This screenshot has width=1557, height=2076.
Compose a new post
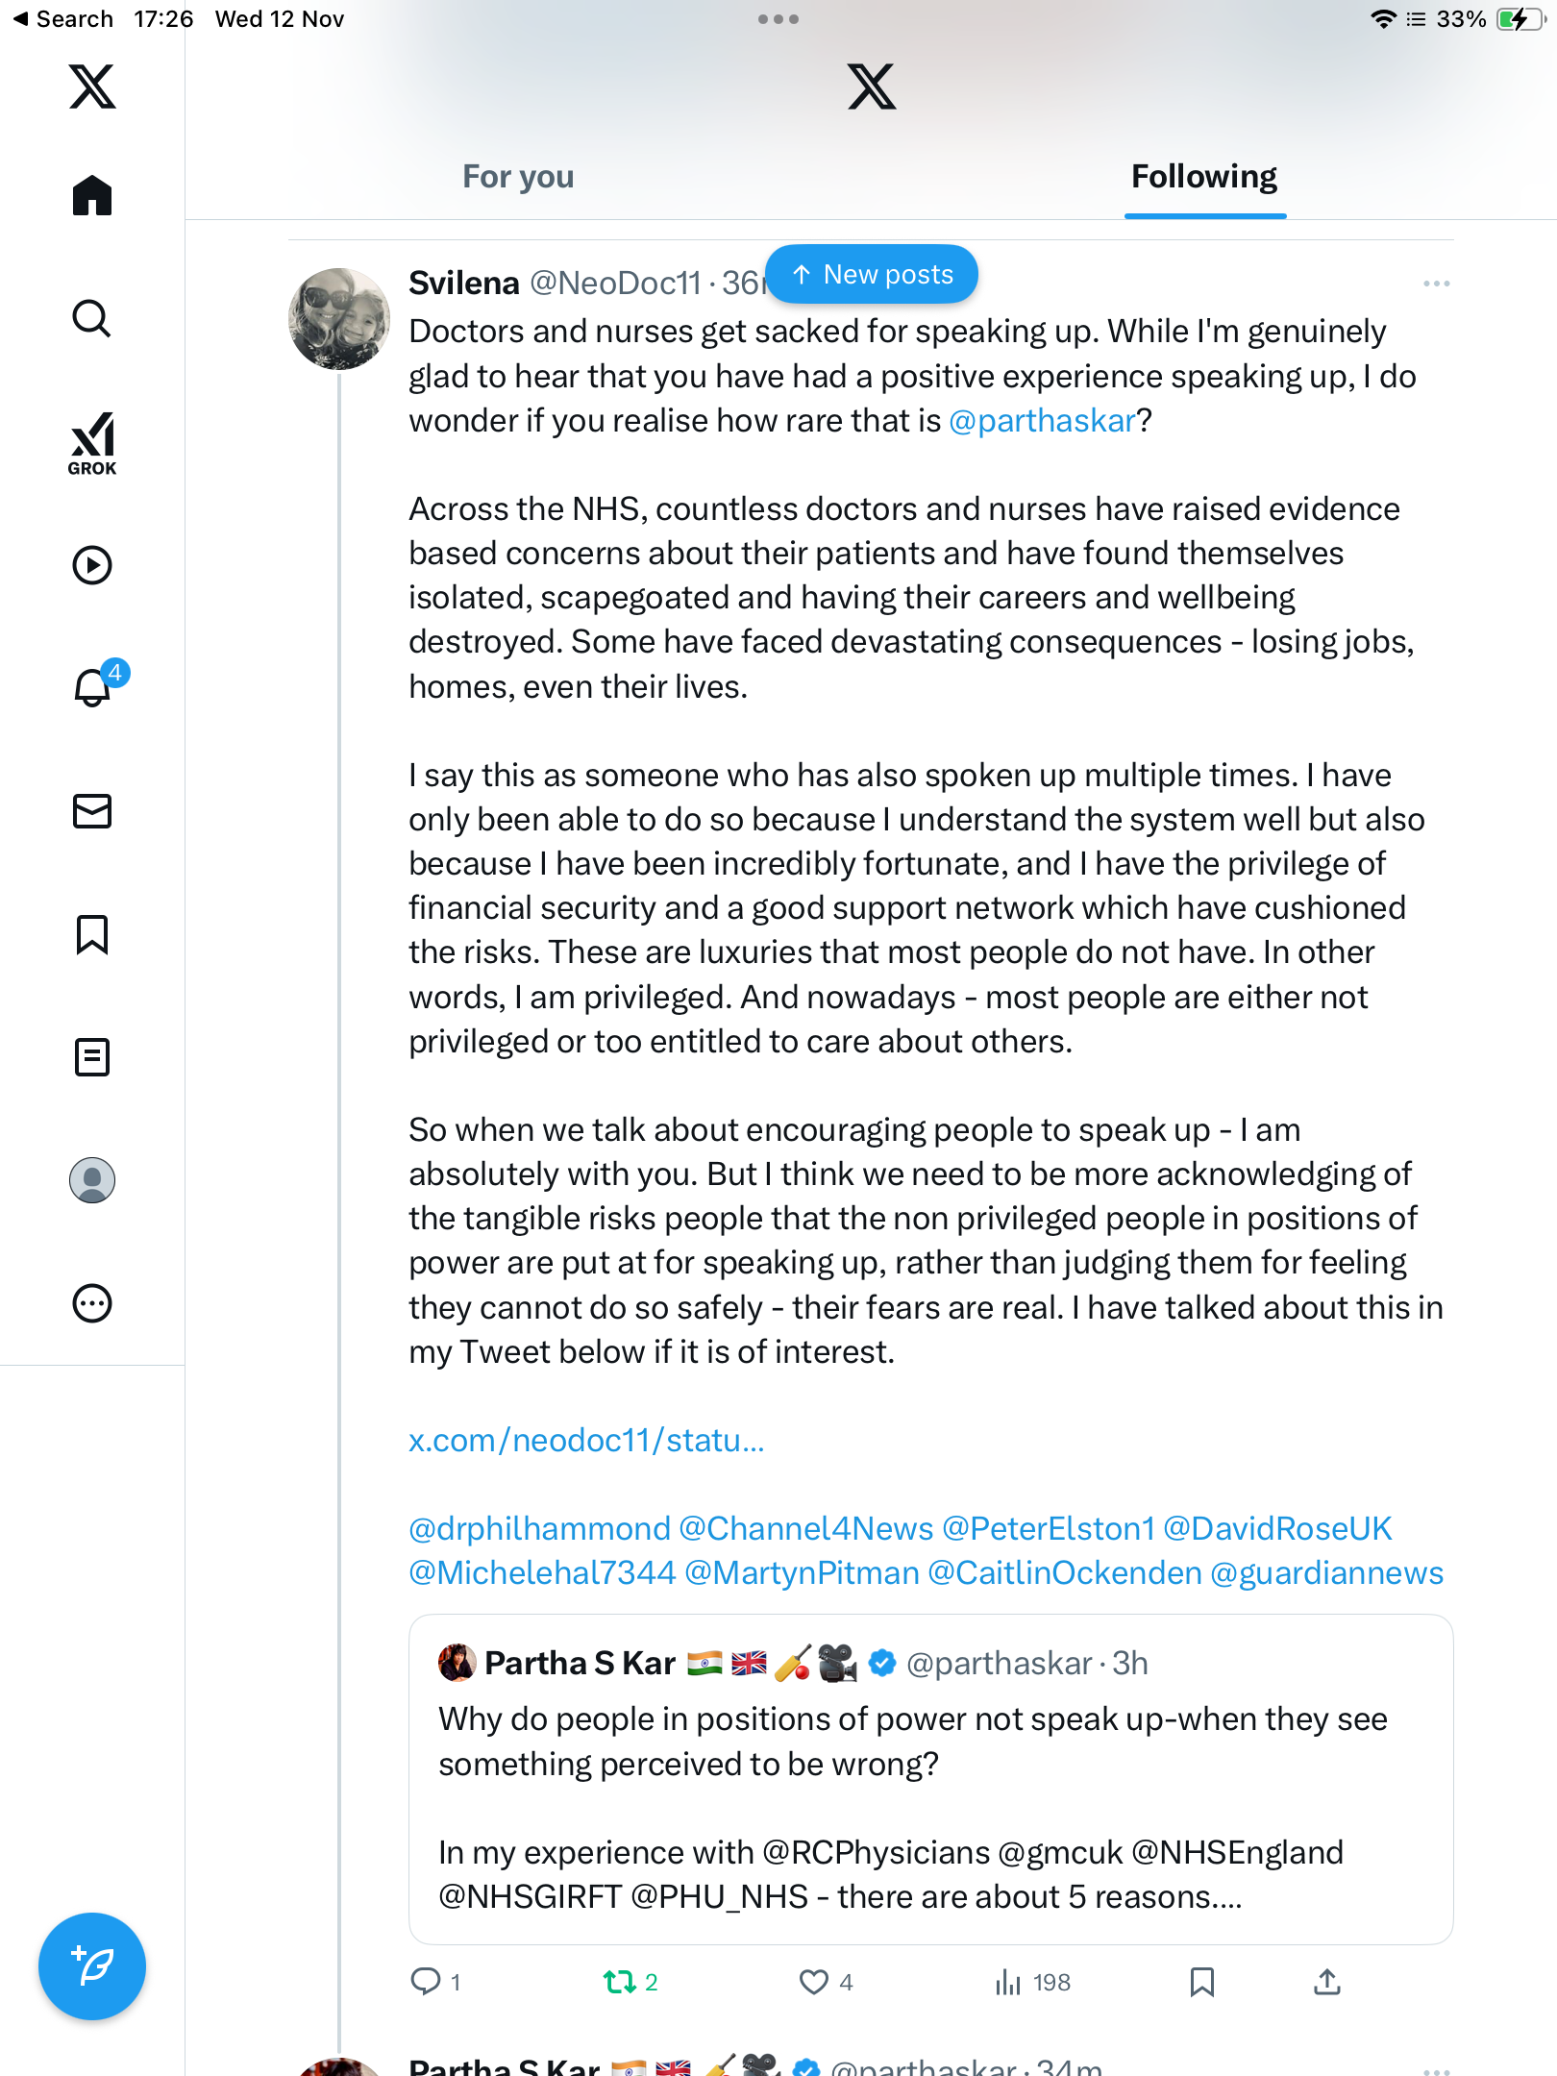coord(92,1966)
